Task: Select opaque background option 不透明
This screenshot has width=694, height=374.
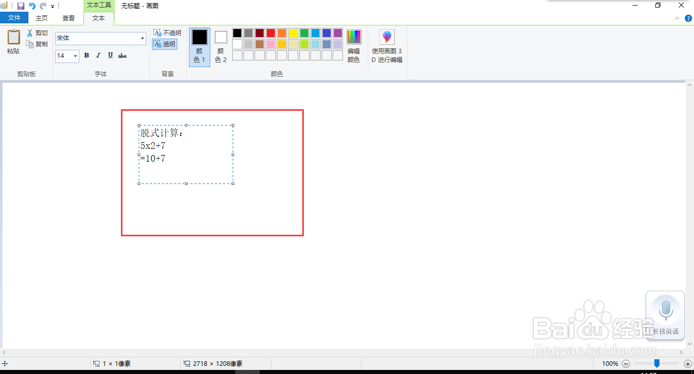Action: coord(167,33)
